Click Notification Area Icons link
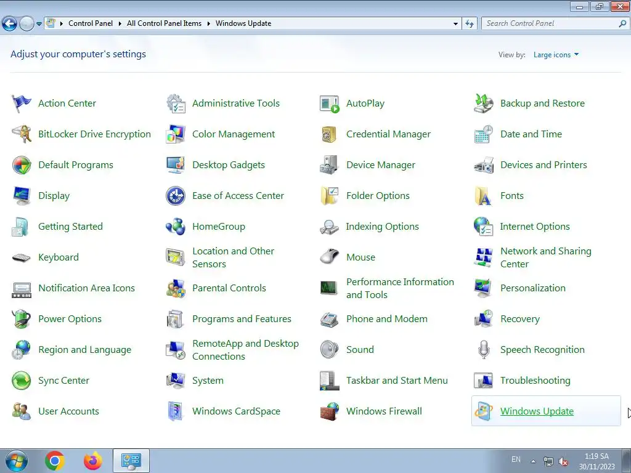631x473 pixels. coord(86,288)
